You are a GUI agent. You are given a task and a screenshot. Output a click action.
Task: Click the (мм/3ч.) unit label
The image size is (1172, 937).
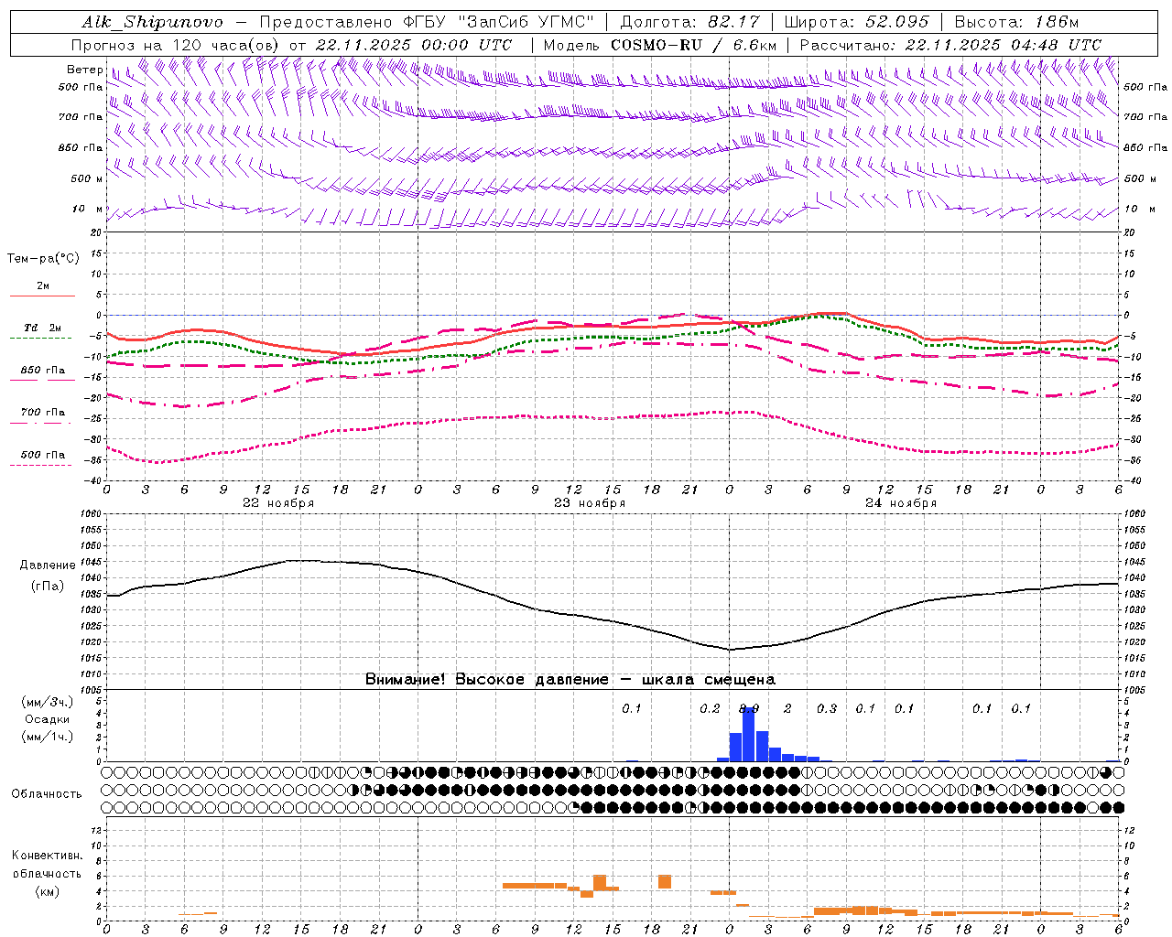[48, 703]
